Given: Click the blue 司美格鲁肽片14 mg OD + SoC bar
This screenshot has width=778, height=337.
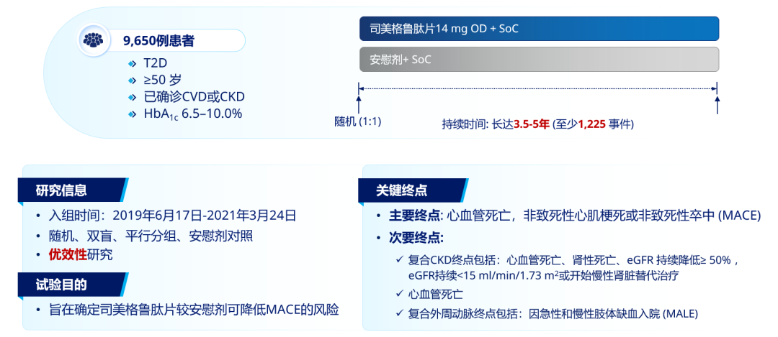Looking at the screenshot, I should point(539,29).
